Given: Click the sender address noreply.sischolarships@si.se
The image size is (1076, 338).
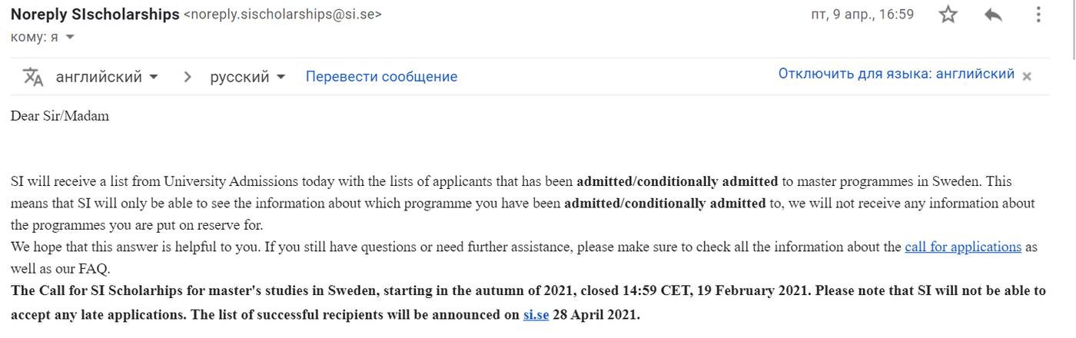Looking at the screenshot, I should pyautogui.click(x=282, y=14).
